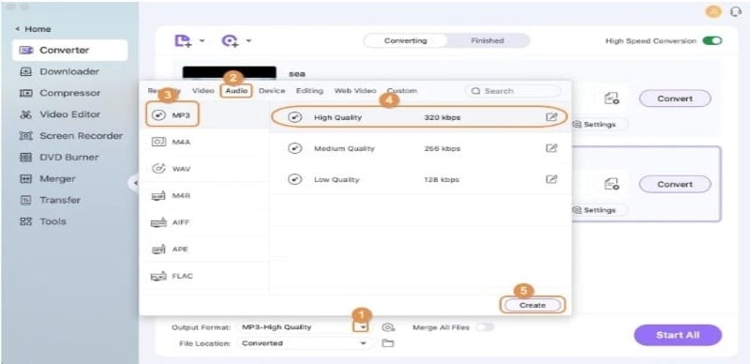Select High Quality 320 kbps preset
The image size is (750, 364).
pos(419,117)
